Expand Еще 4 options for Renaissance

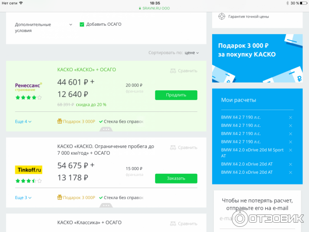(x=23, y=122)
